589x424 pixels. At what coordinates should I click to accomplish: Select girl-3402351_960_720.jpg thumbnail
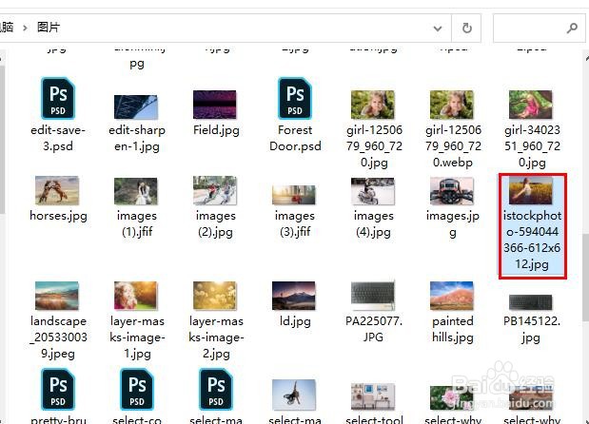[x=531, y=105]
